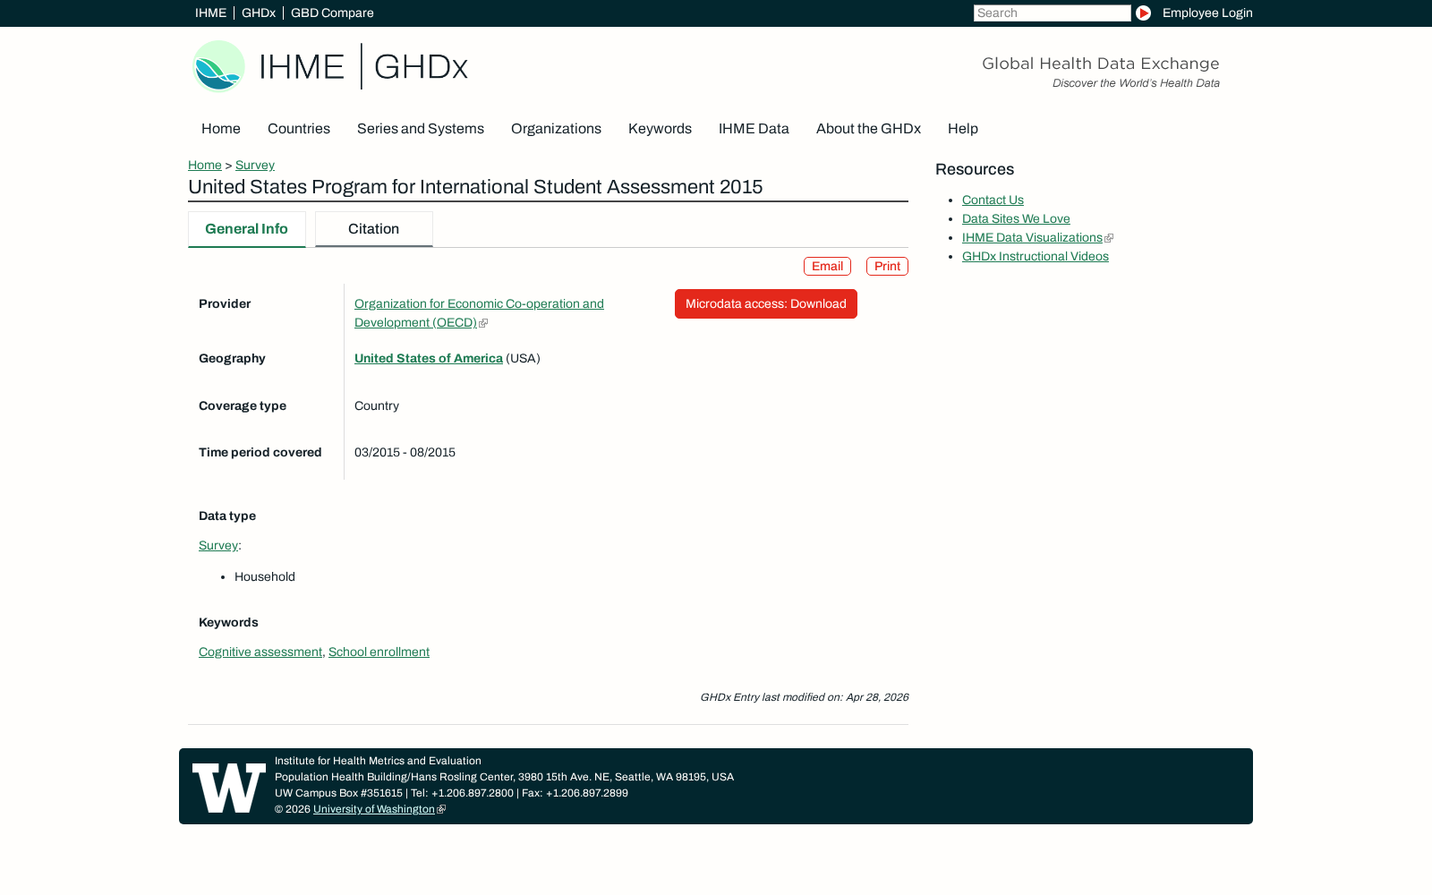Click the 'Household' list item

(x=265, y=577)
